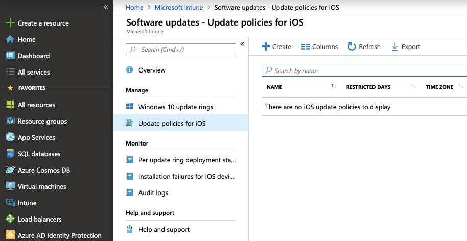This screenshot has width=467, height=241.
Task: Select Update policies for iOS
Action: (x=181, y=123)
